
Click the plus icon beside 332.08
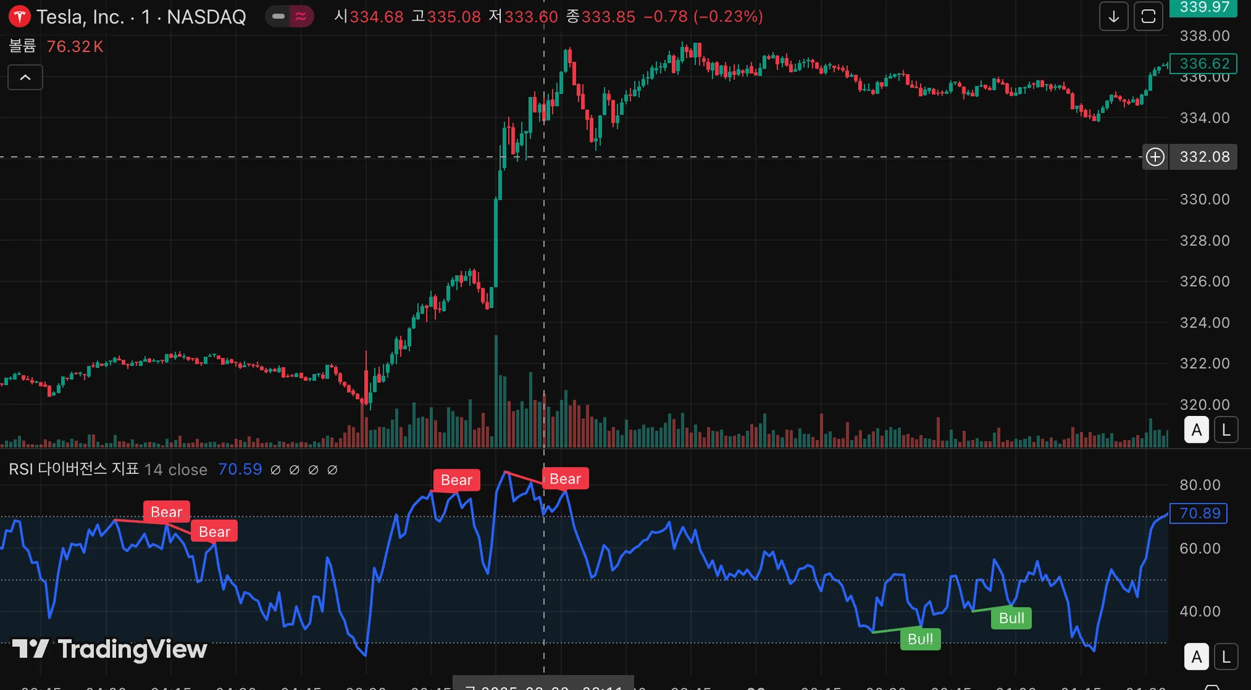coord(1155,157)
